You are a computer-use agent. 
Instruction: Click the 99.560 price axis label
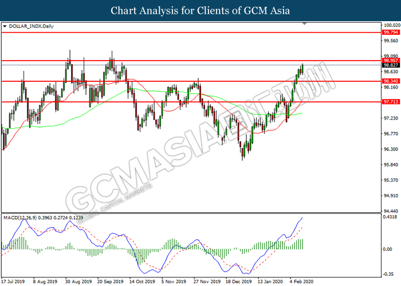coord(391,41)
